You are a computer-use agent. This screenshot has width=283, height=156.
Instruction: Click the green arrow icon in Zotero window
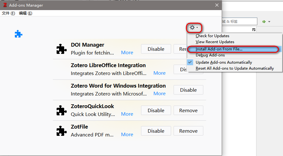(x=264, y=22)
